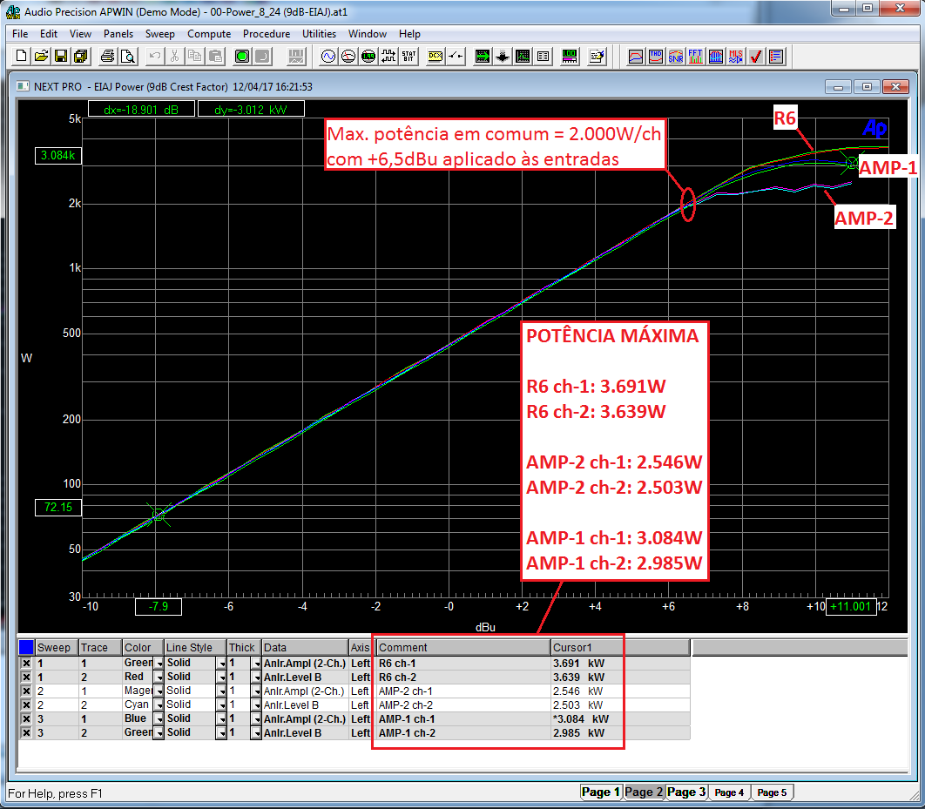Open the Sweep menu
925x809 pixels.
pos(159,34)
